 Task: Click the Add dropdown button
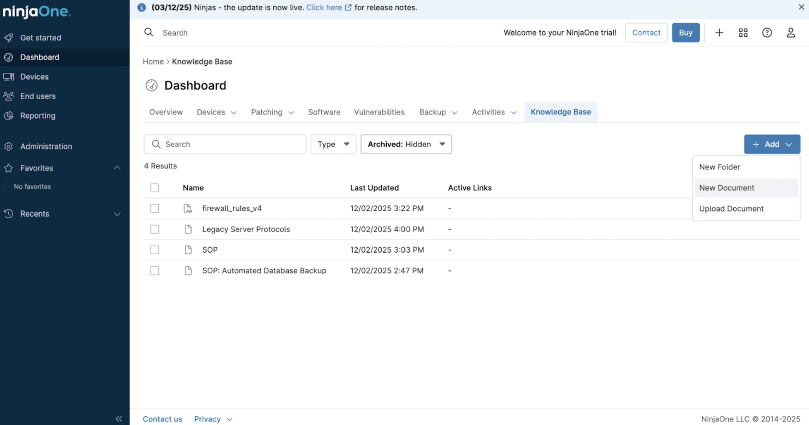(x=772, y=144)
